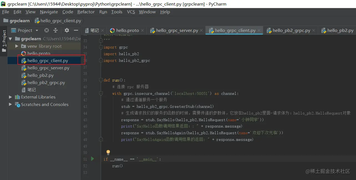Select hello_grpc_server.py in project tree
The image size is (356, 180).
(49, 68)
